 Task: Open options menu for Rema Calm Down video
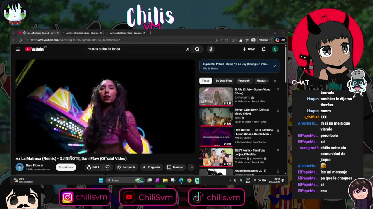click(x=278, y=110)
